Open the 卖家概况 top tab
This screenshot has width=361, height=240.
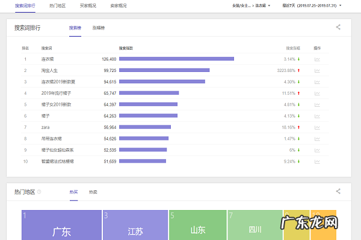coord(117,5)
